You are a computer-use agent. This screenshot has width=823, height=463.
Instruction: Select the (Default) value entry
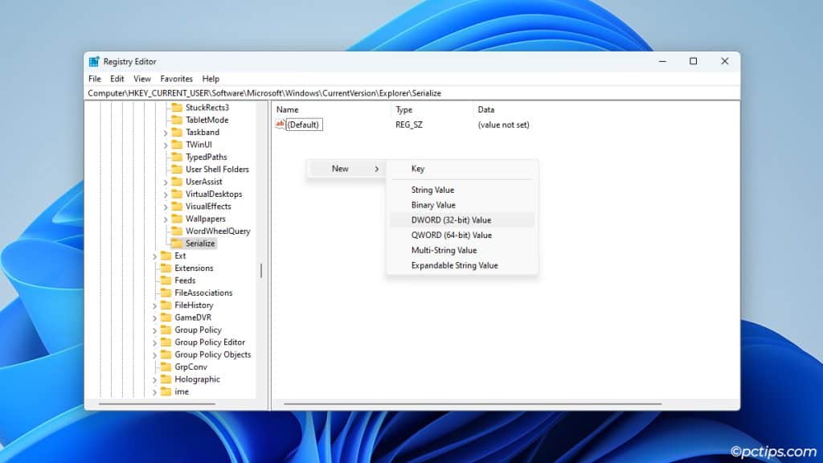[302, 125]
